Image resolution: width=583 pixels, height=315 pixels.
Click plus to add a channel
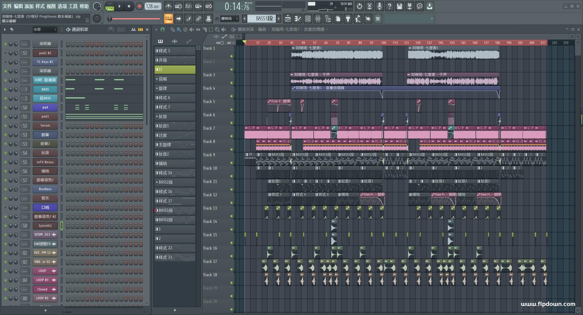pos(46,310)
